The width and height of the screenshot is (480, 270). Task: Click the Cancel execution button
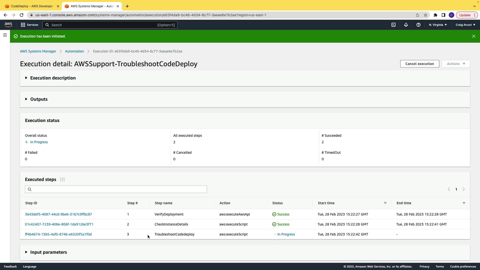click(x=419, y=64)
